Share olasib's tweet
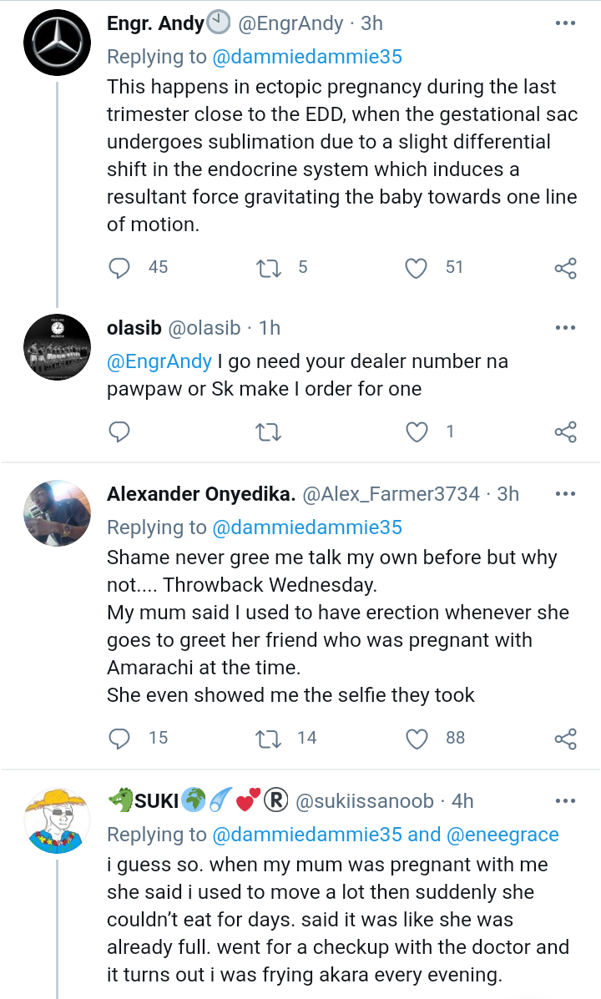The image size is (601, 999). click(x=565, y=431)
